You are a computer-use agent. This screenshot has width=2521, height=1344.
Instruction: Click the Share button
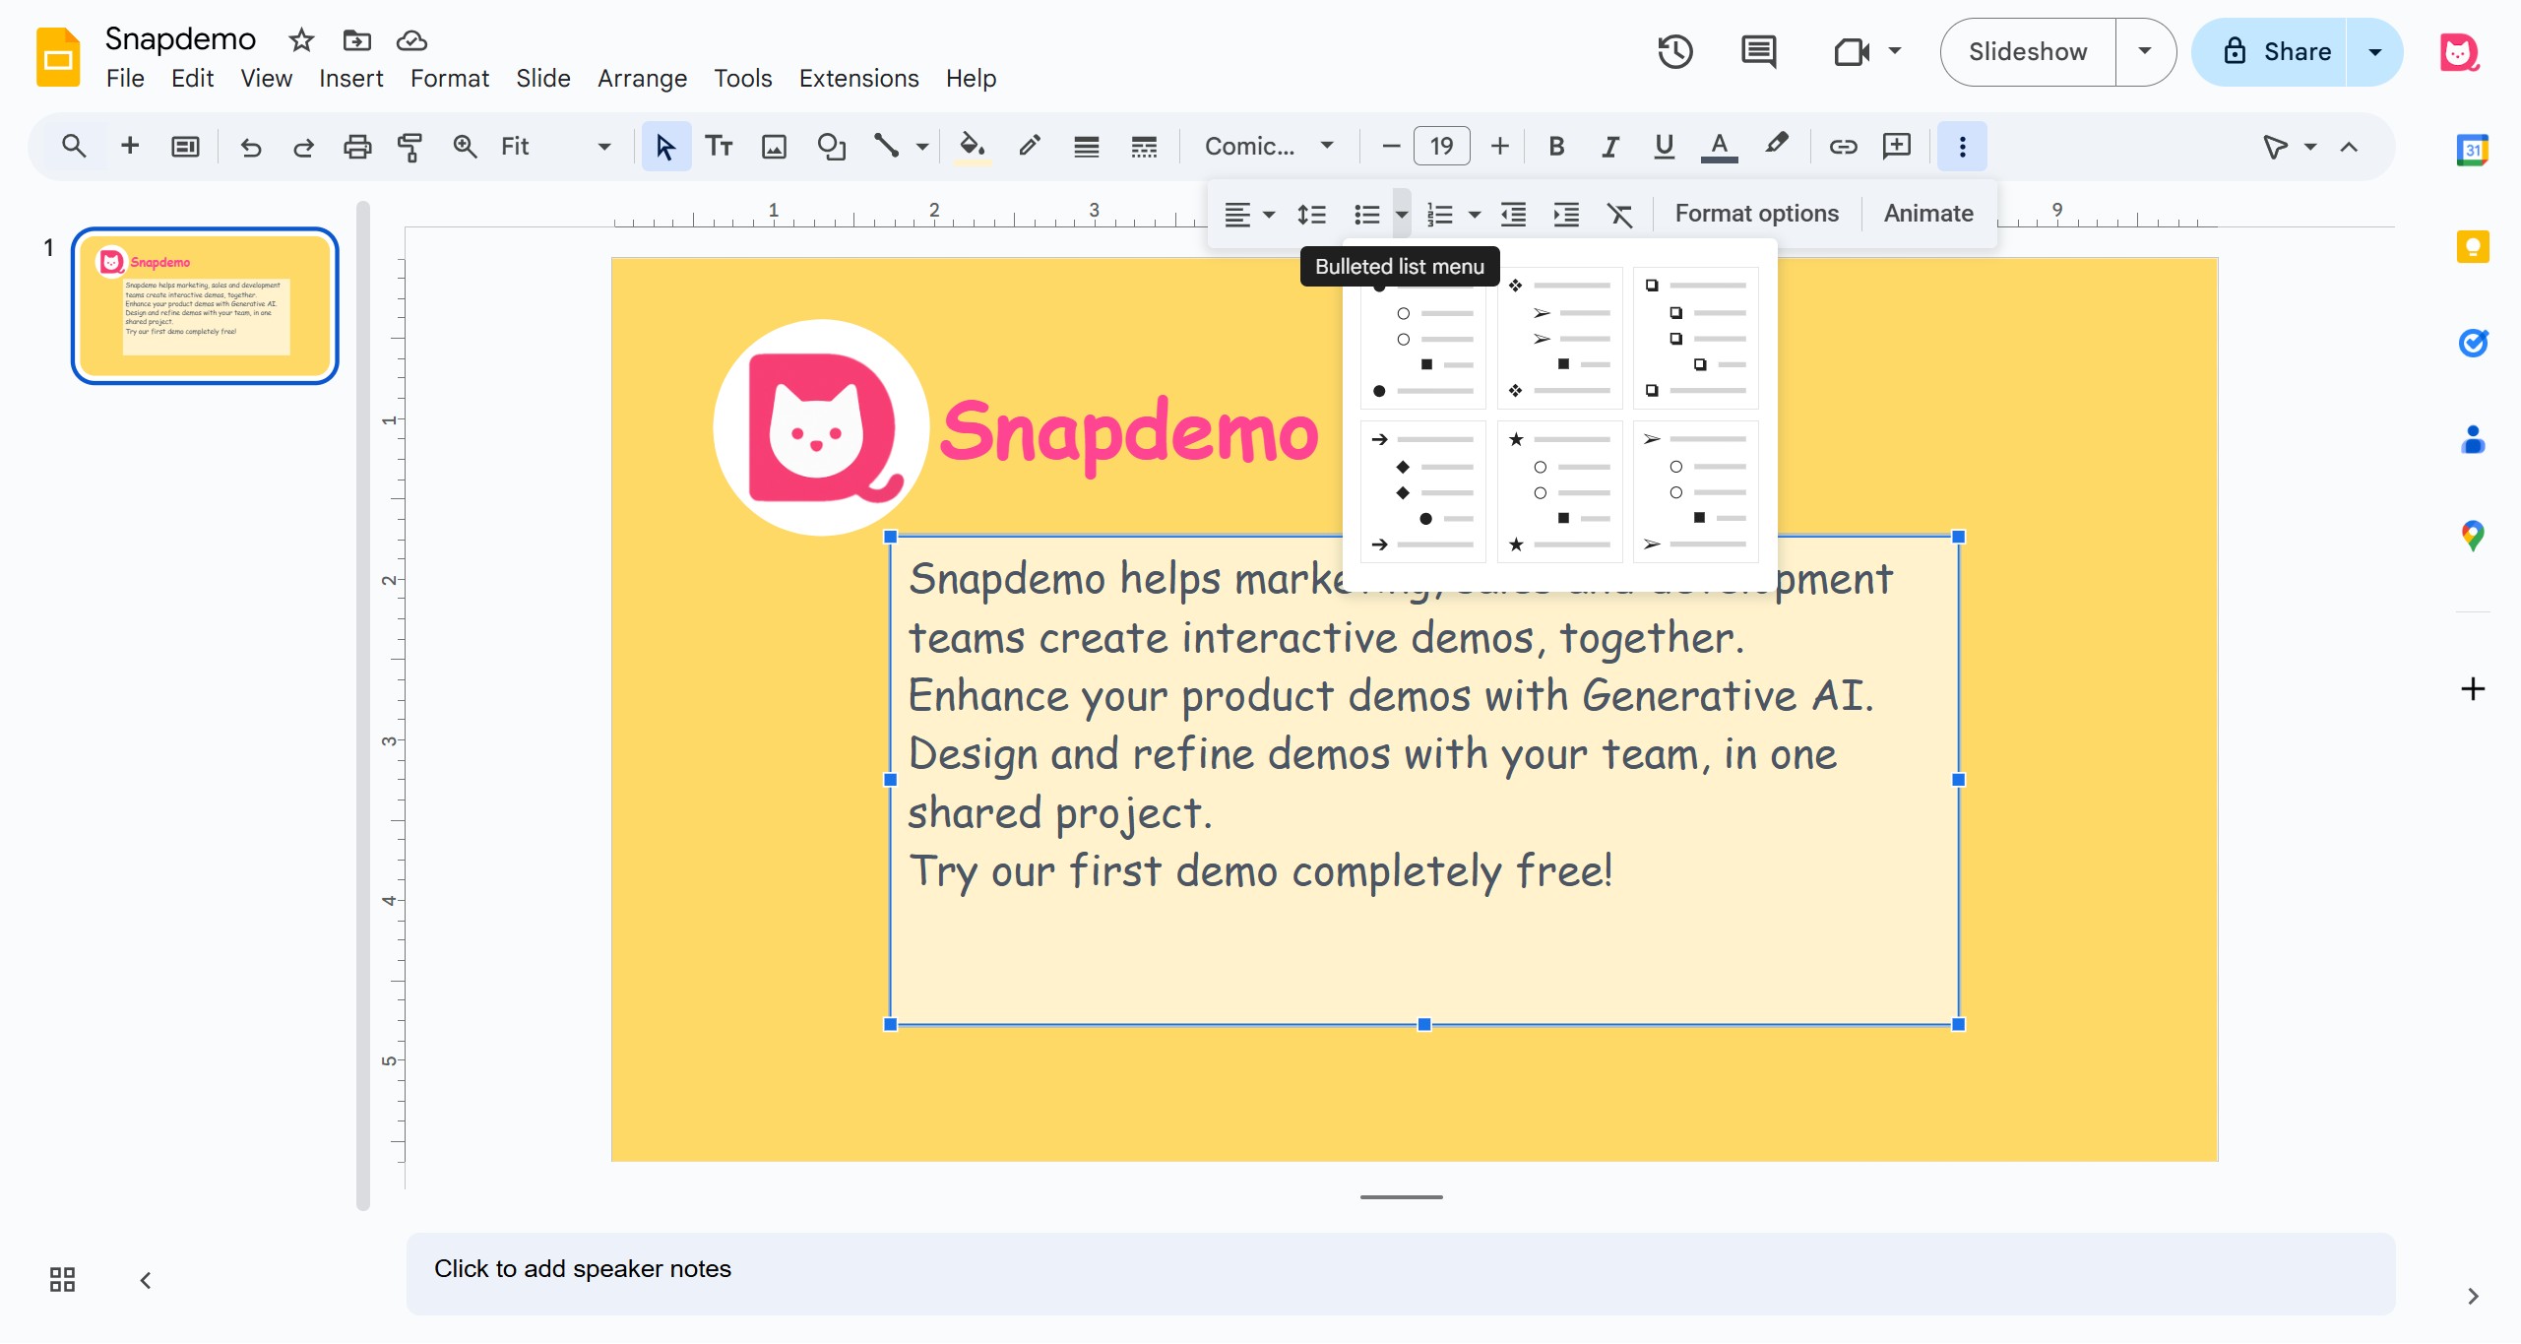(x=2271, y=51)
